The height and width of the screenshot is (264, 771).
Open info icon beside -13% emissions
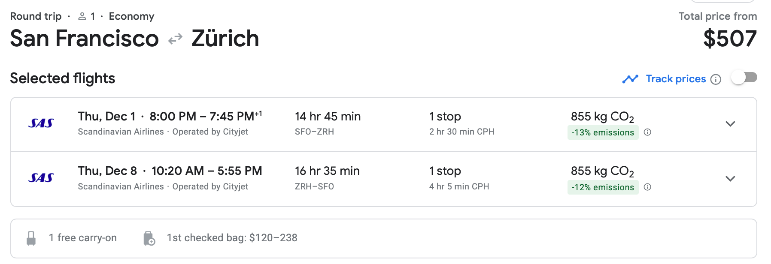[x=648, y=132]
